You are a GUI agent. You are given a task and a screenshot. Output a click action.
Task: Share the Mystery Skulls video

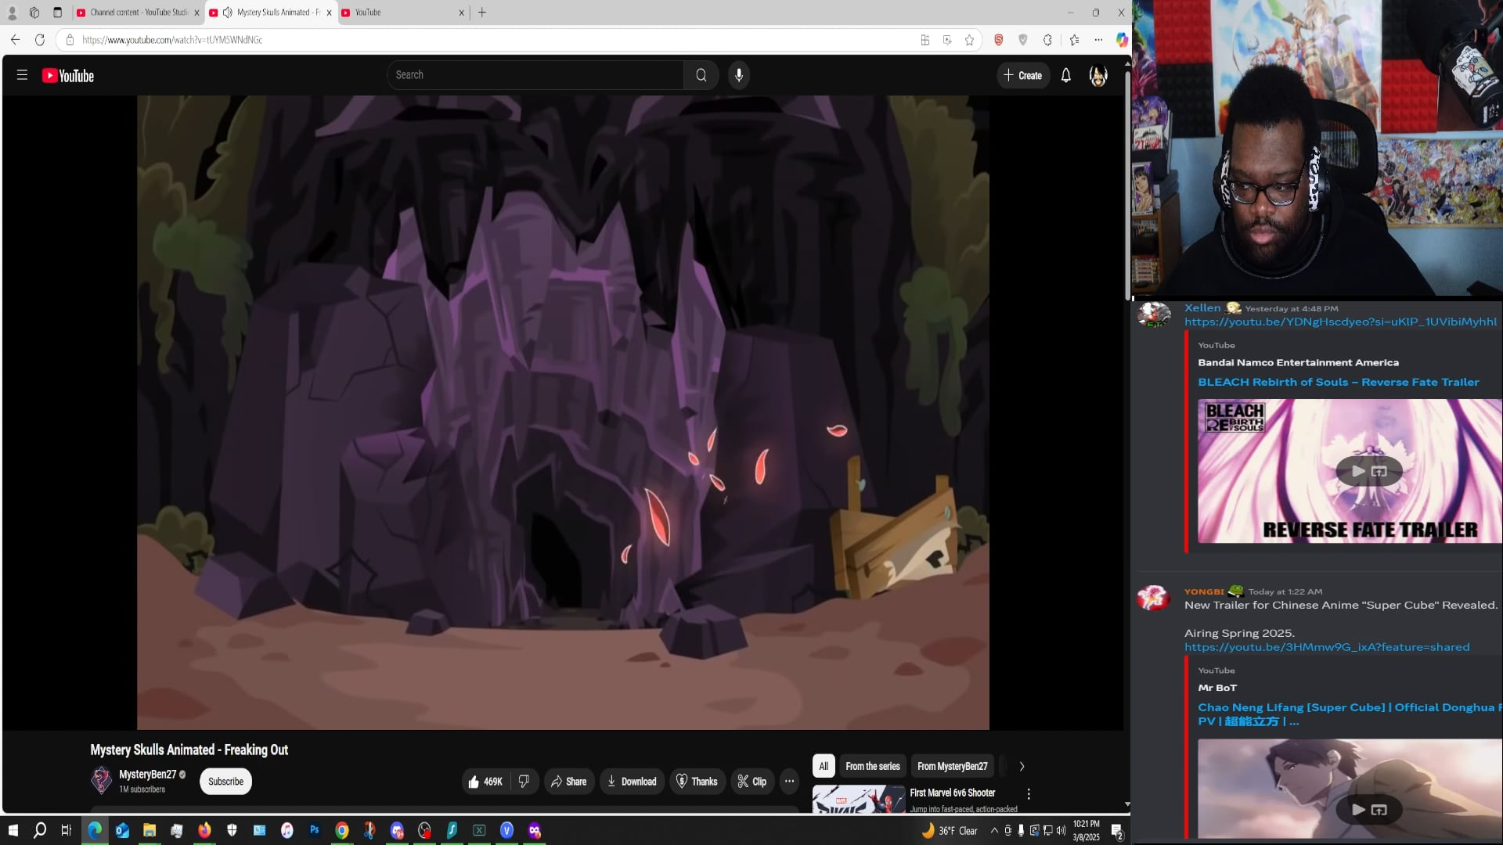(569, 782)
